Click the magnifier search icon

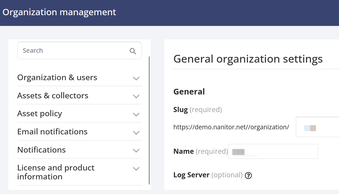coord(133,51)
